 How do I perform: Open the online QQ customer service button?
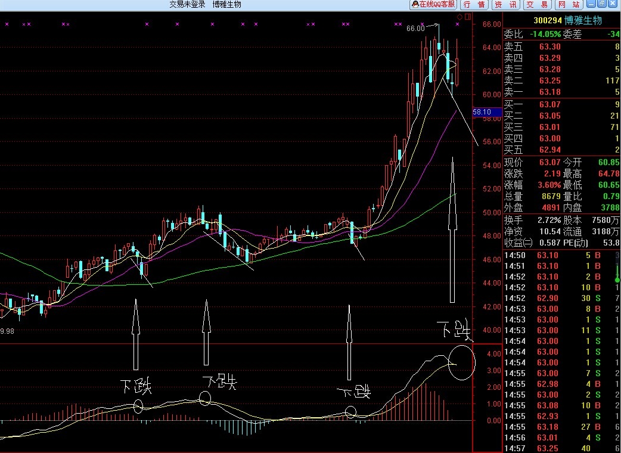pos(434,4)
